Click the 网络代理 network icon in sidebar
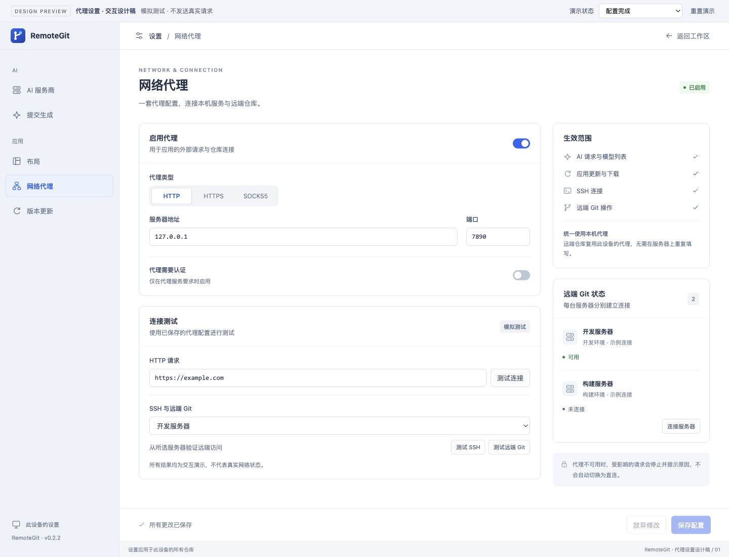This screenshot has width=729, height=557. click(17, 186)
